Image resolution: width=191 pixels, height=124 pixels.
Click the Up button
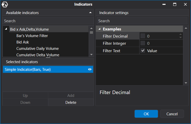click(x=25, y=95)
